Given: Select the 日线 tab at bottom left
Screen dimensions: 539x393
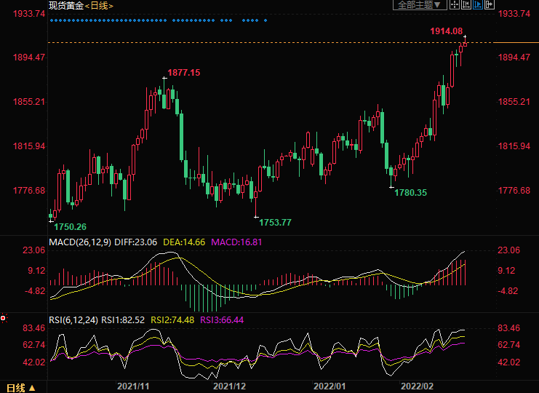Looking at the screenshot, I should pyautogui.click(x=15, y=386).
